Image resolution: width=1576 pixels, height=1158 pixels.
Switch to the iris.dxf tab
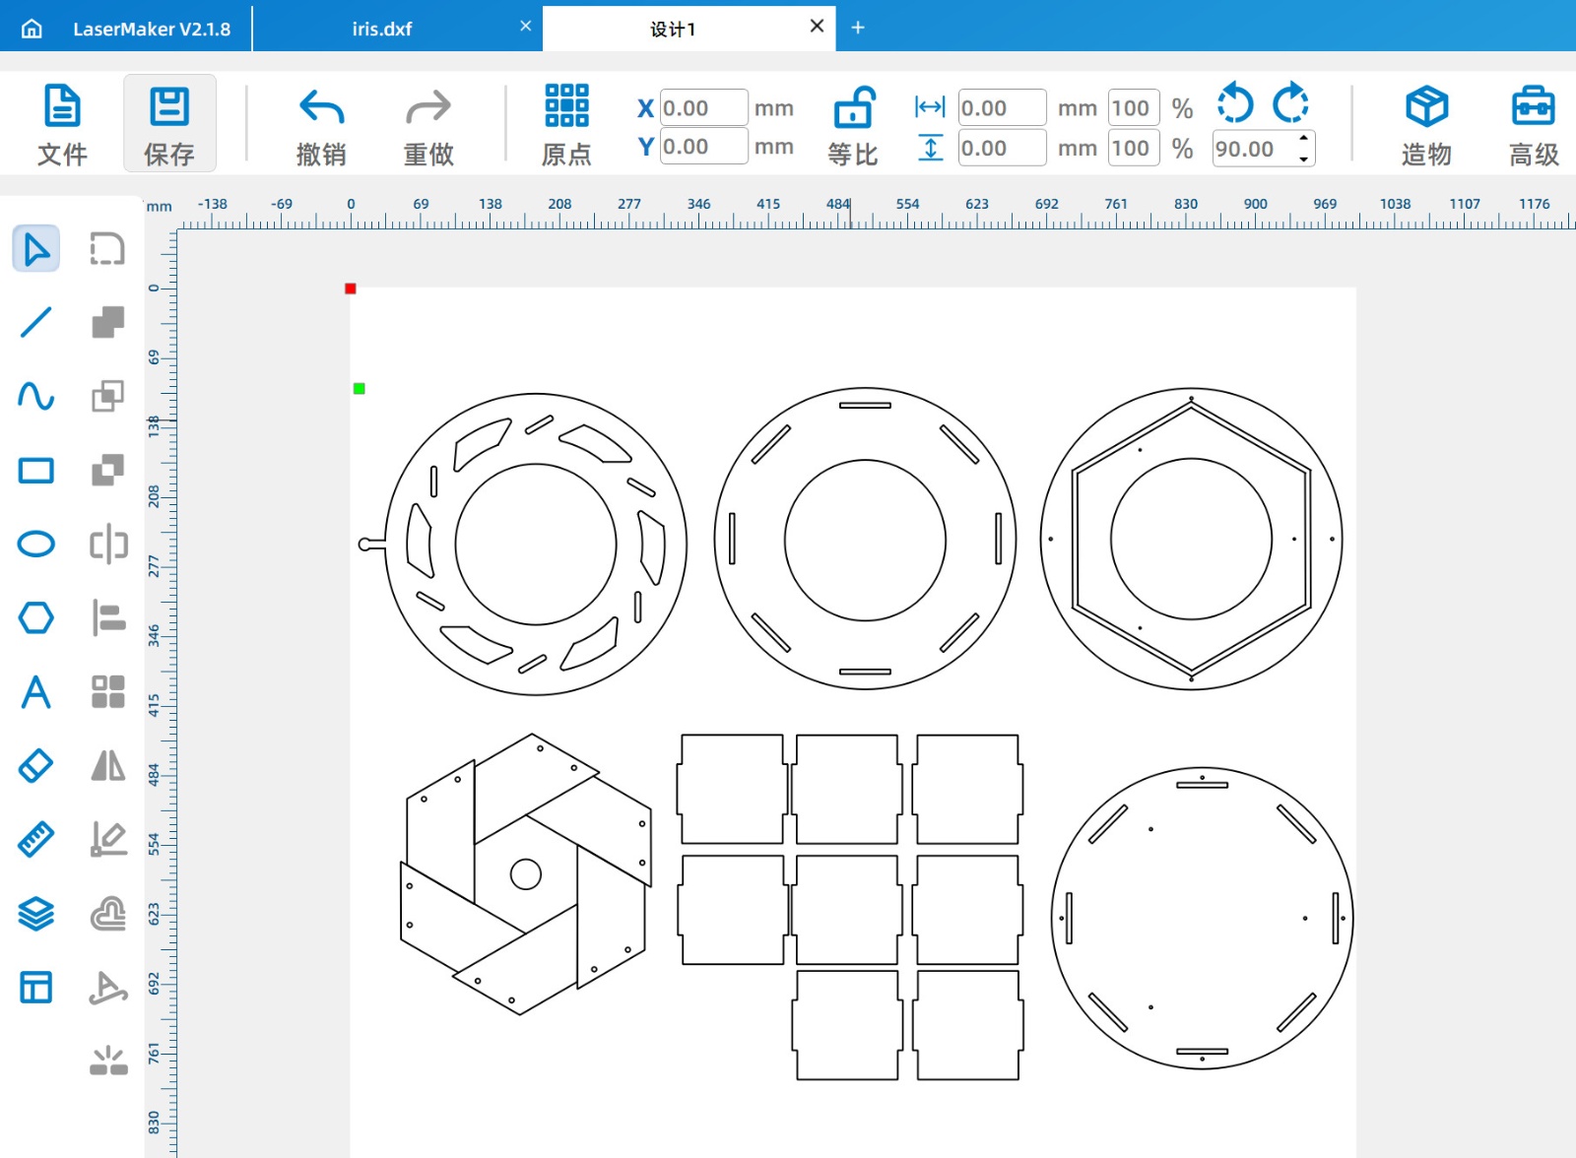[382, 29]
